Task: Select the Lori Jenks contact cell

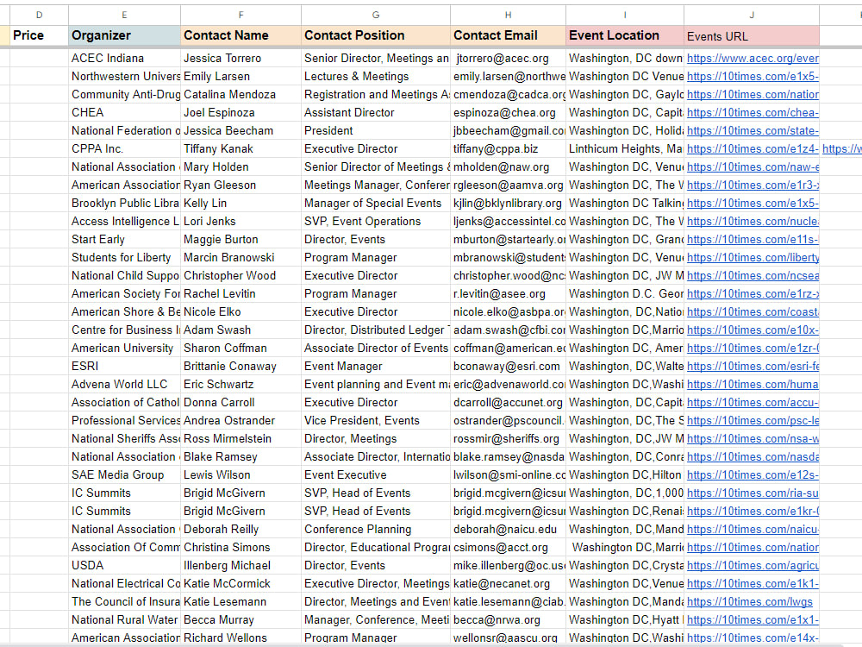Action: click(240, 222)
